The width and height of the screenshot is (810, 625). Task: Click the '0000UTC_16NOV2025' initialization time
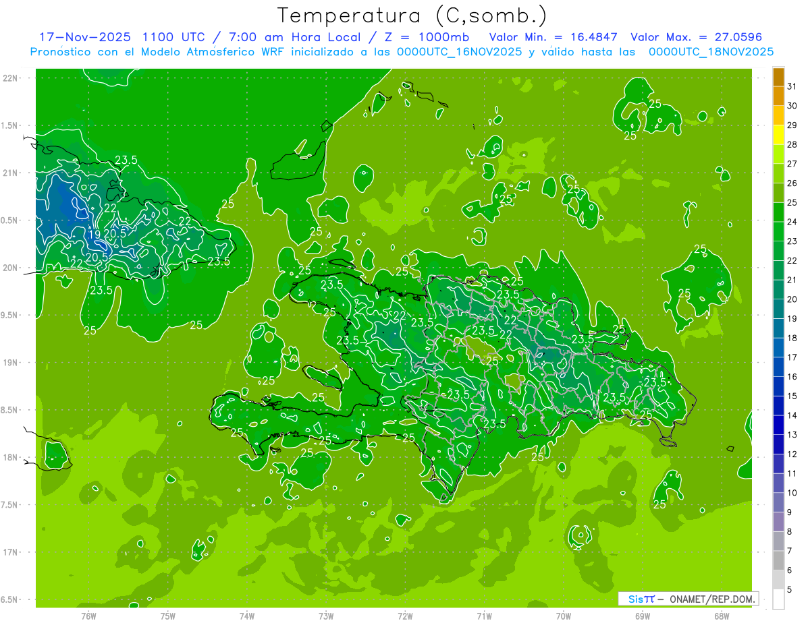tap(460, 52)
